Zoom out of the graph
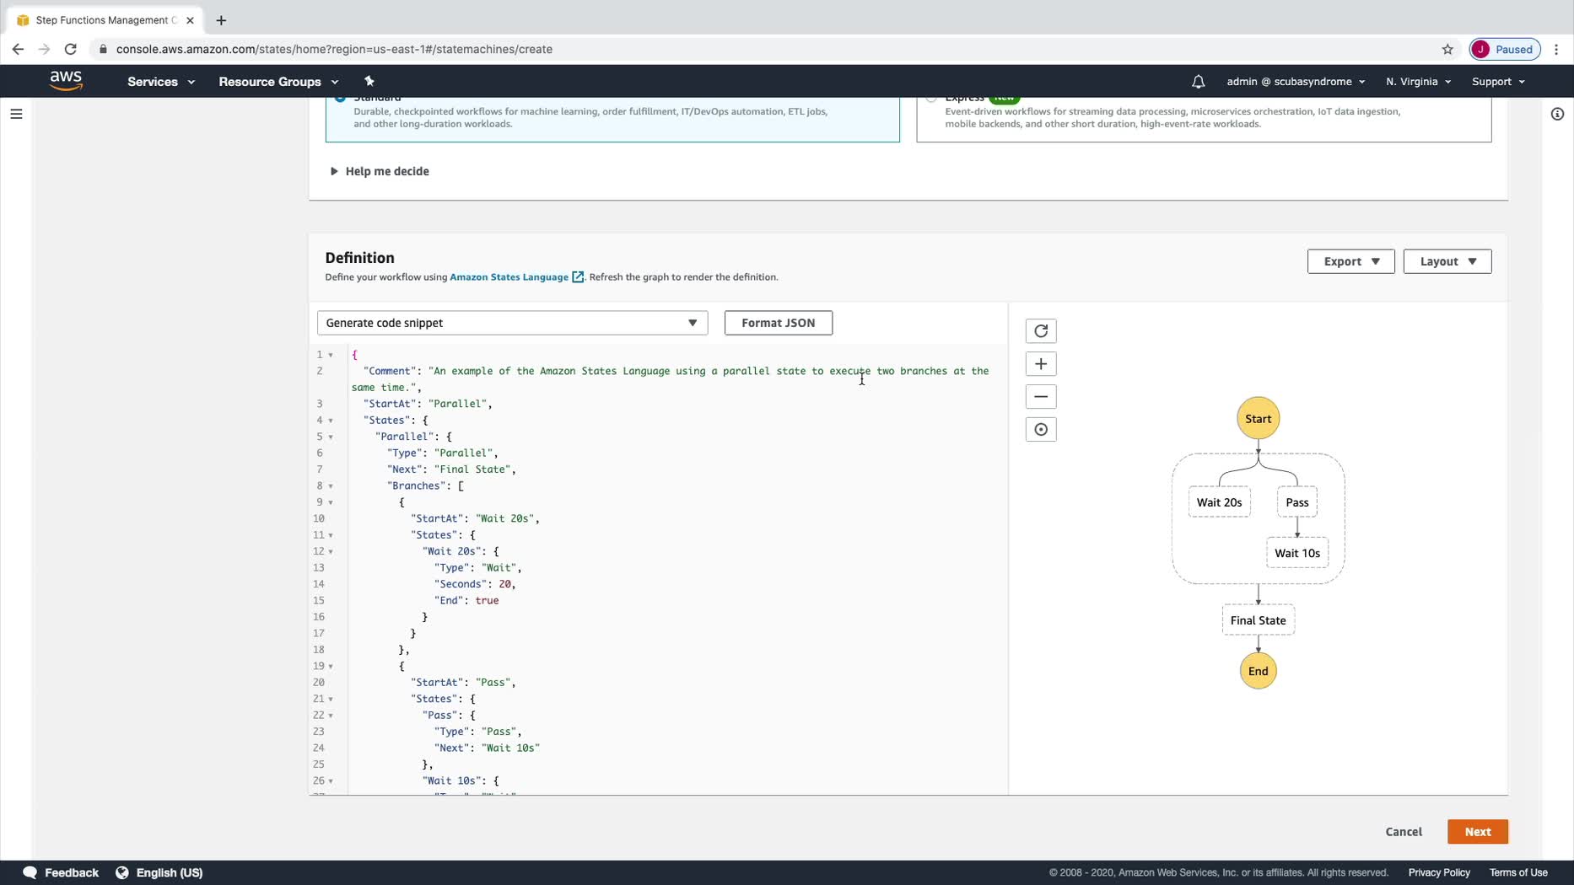1574x885 pixels. (x=1040, y=397)
